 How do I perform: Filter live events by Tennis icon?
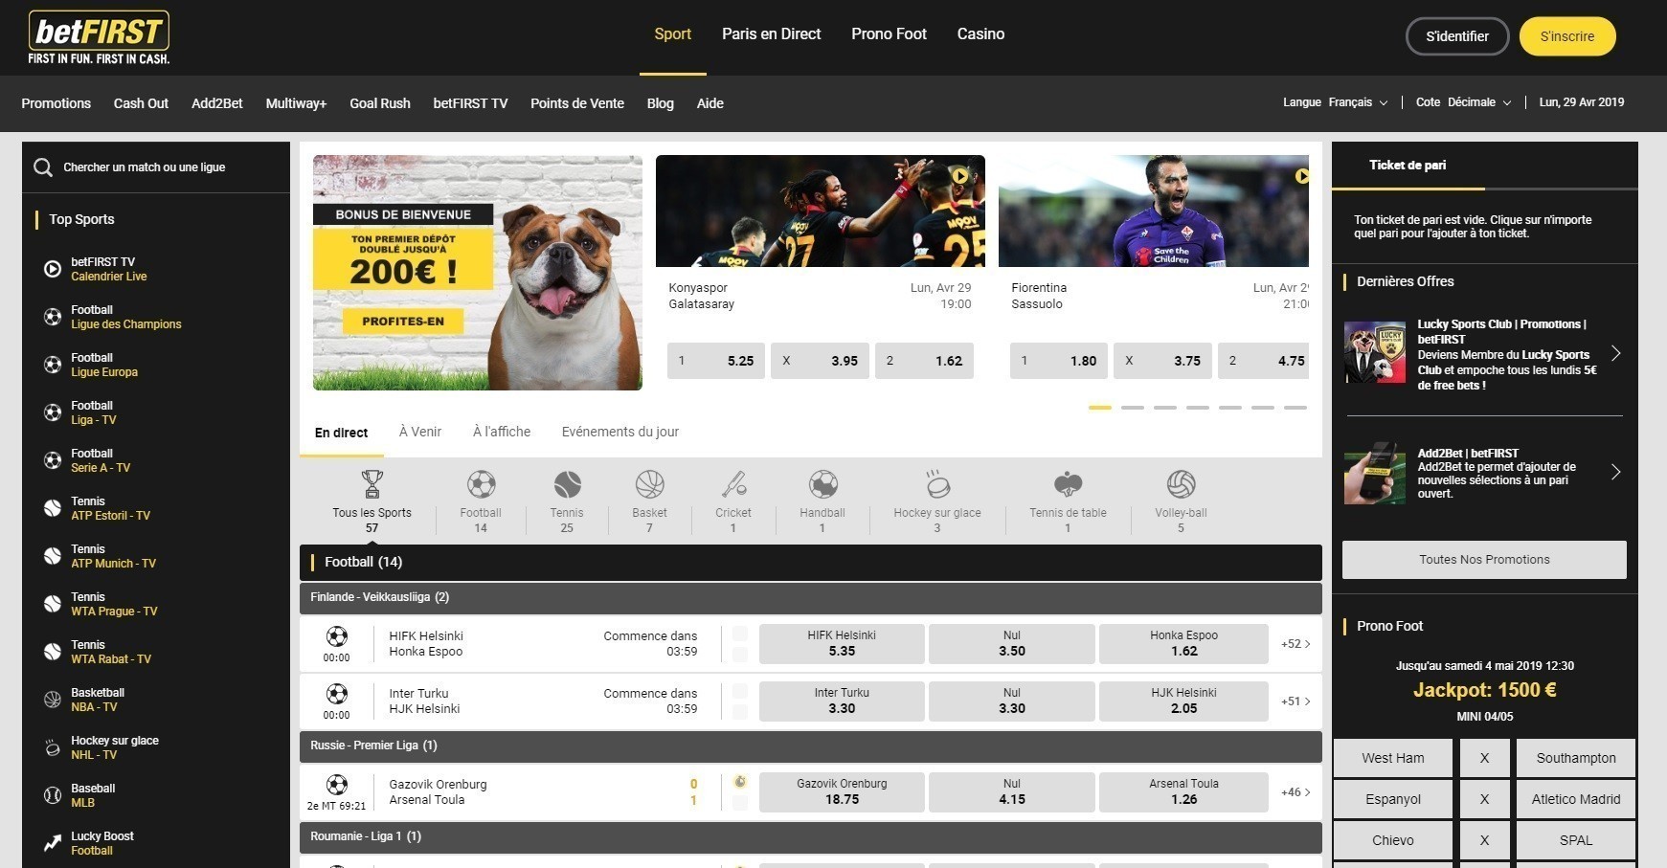pyautogui.click(x=567, y=484)
